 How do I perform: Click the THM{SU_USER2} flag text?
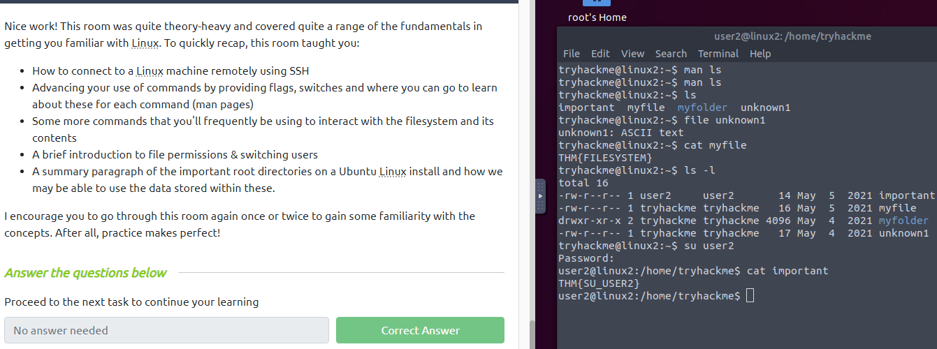[x=599, y=283]
